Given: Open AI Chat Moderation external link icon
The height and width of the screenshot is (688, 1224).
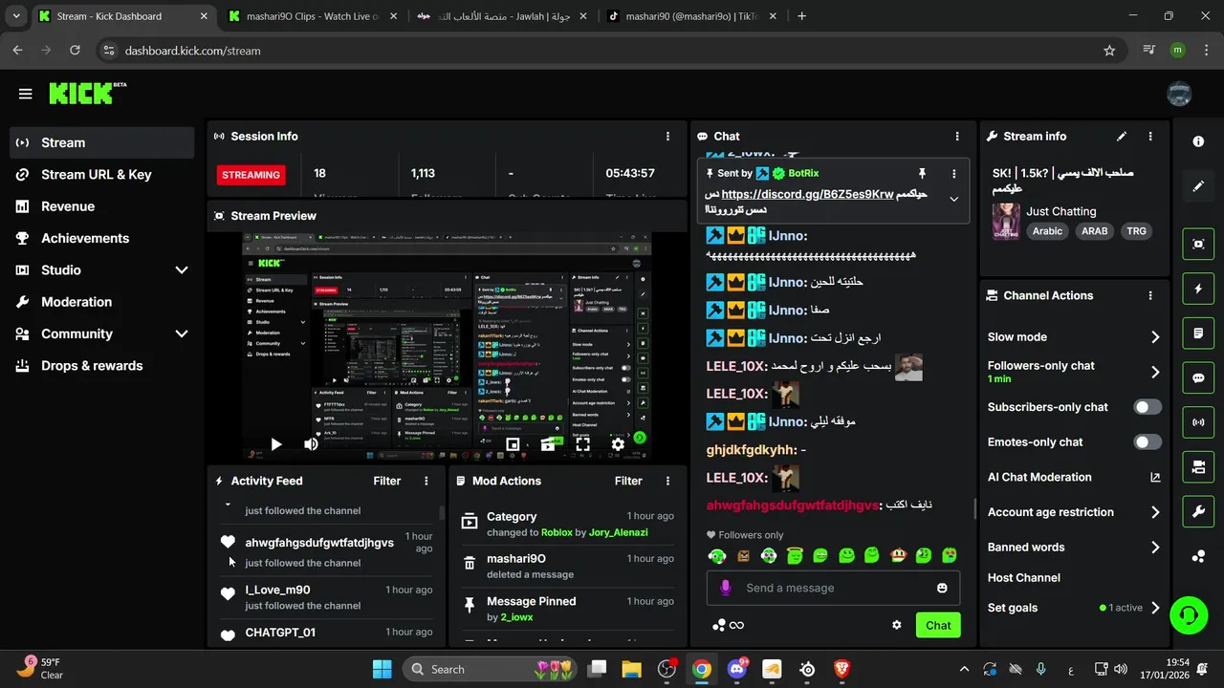Looking at the screenshot, I should (x=1155, y=478).
